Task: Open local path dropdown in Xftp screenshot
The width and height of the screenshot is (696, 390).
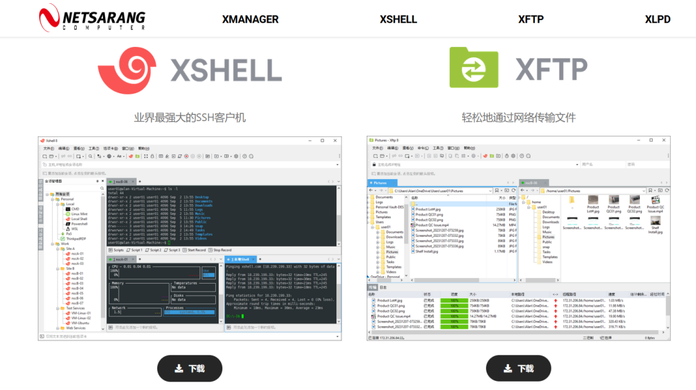Action: click(490, 191)
